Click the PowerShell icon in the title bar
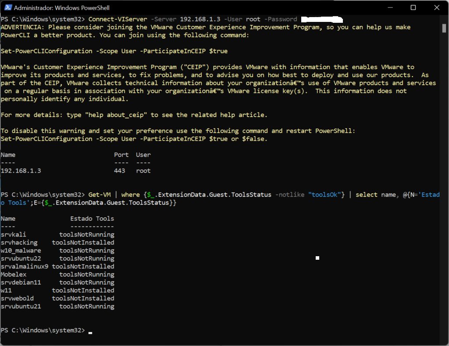This screenshot has width=449, height=346. click(x=8, y=7)
